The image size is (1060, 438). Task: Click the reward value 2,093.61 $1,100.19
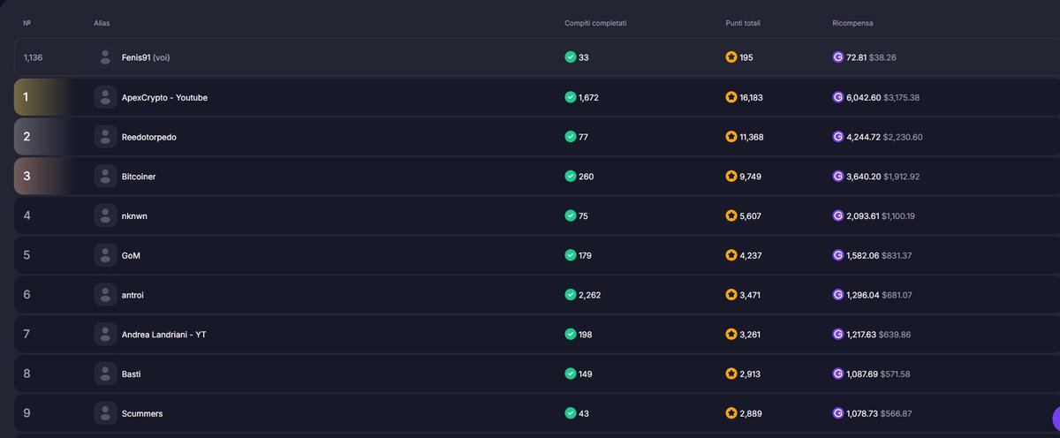point(881,215)
